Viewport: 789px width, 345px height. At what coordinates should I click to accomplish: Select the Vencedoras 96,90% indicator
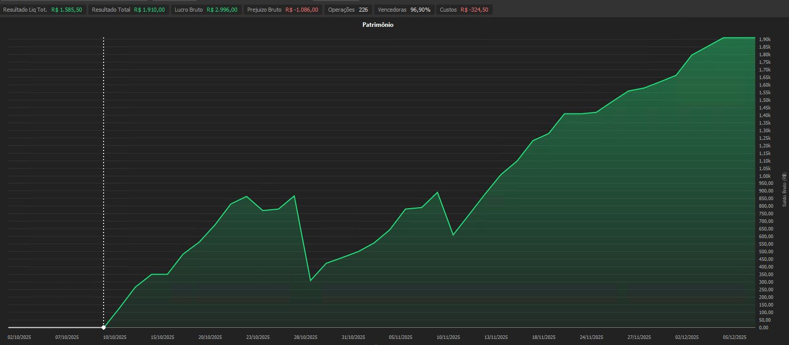coord(404,10)
